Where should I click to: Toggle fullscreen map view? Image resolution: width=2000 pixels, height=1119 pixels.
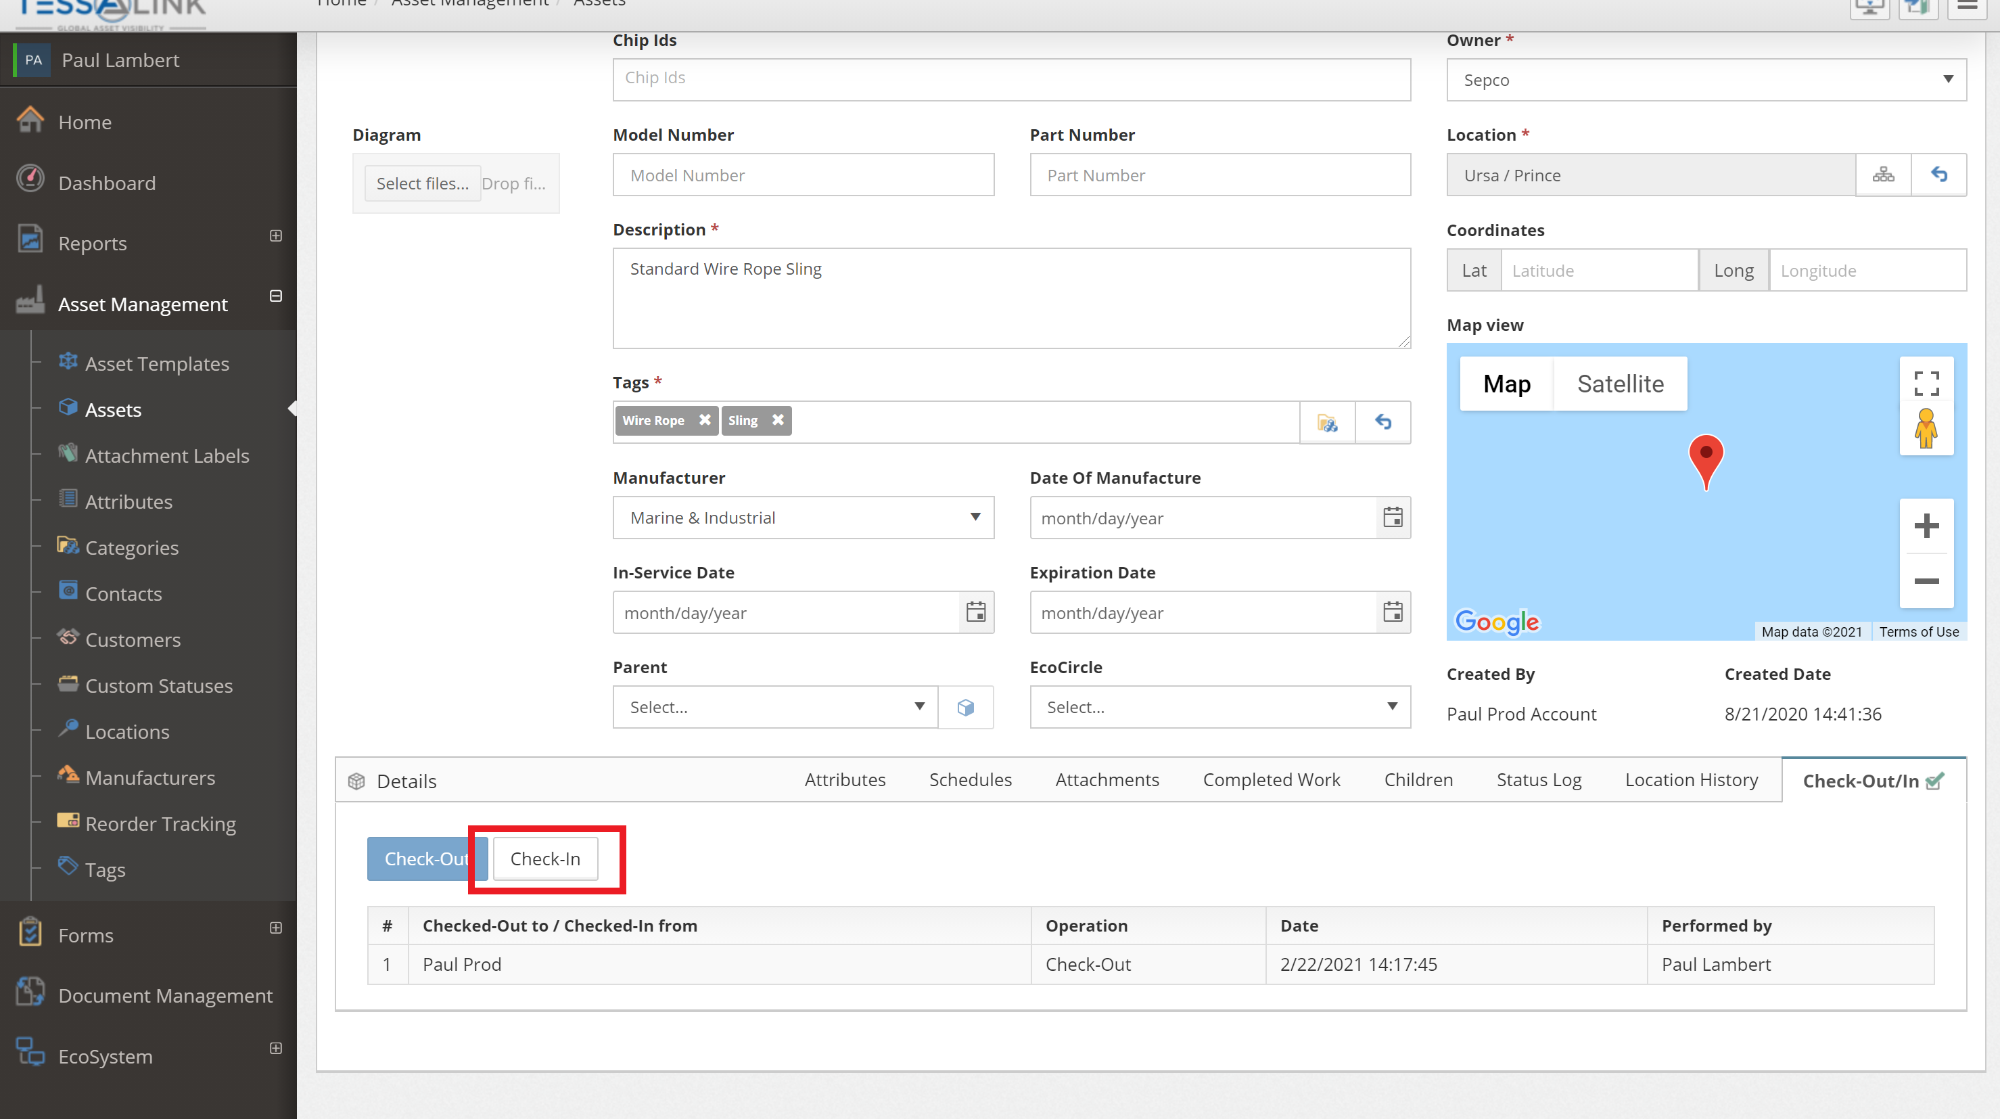(x=1926, y=383)
